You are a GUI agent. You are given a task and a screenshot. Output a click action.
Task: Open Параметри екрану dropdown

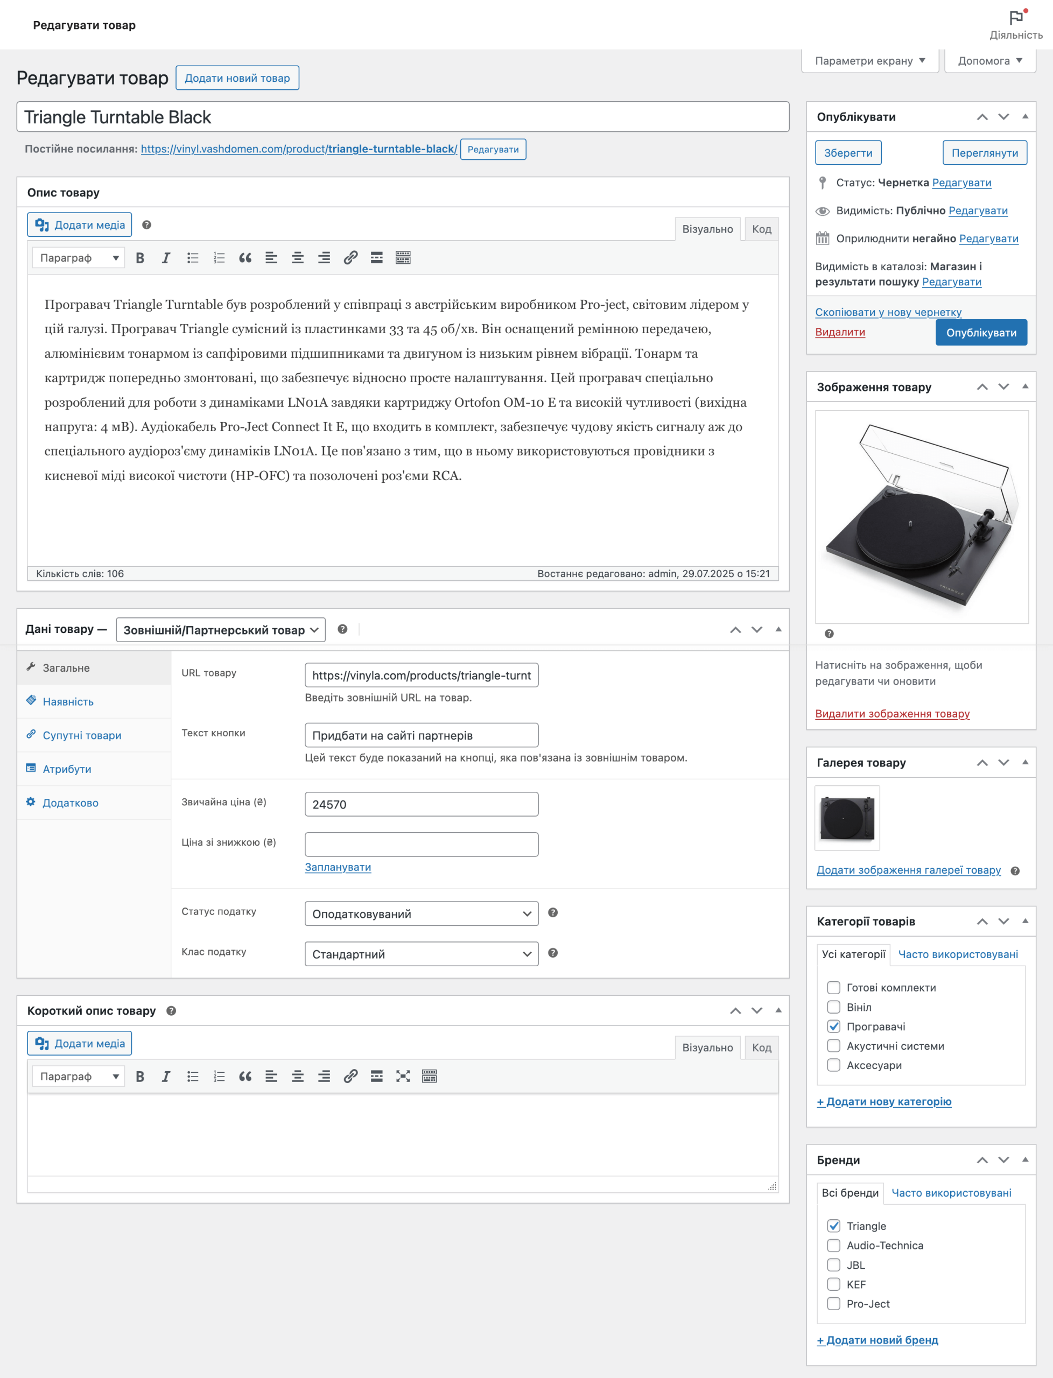tap(870, 61)
